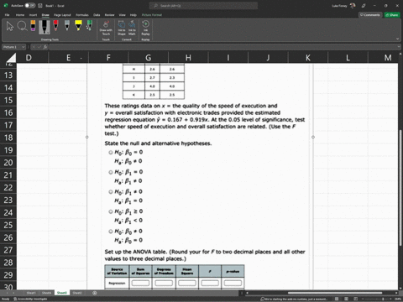The width and height of the screenshot is (403, 302).
Task: Select column L header
Action: [348, 58]
